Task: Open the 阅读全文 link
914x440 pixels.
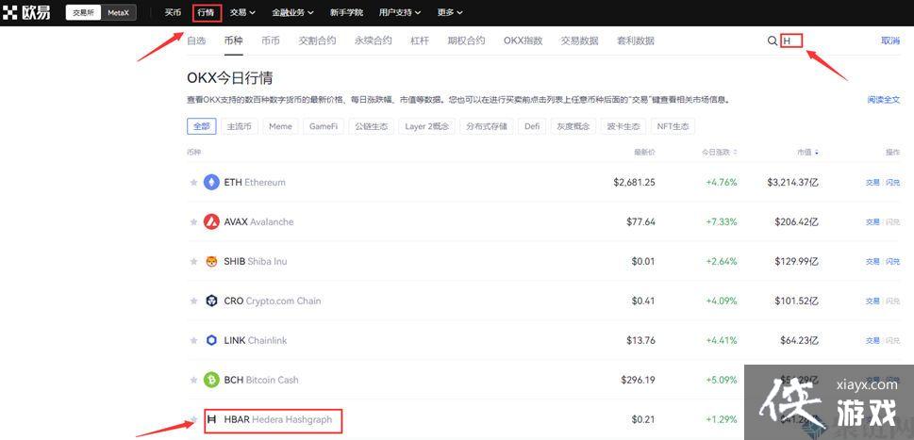Action: [883, 99]
